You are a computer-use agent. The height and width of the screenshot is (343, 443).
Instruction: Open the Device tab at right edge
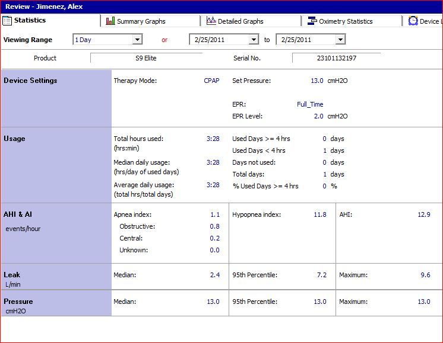pyautogui.click(x=424, y=21)
